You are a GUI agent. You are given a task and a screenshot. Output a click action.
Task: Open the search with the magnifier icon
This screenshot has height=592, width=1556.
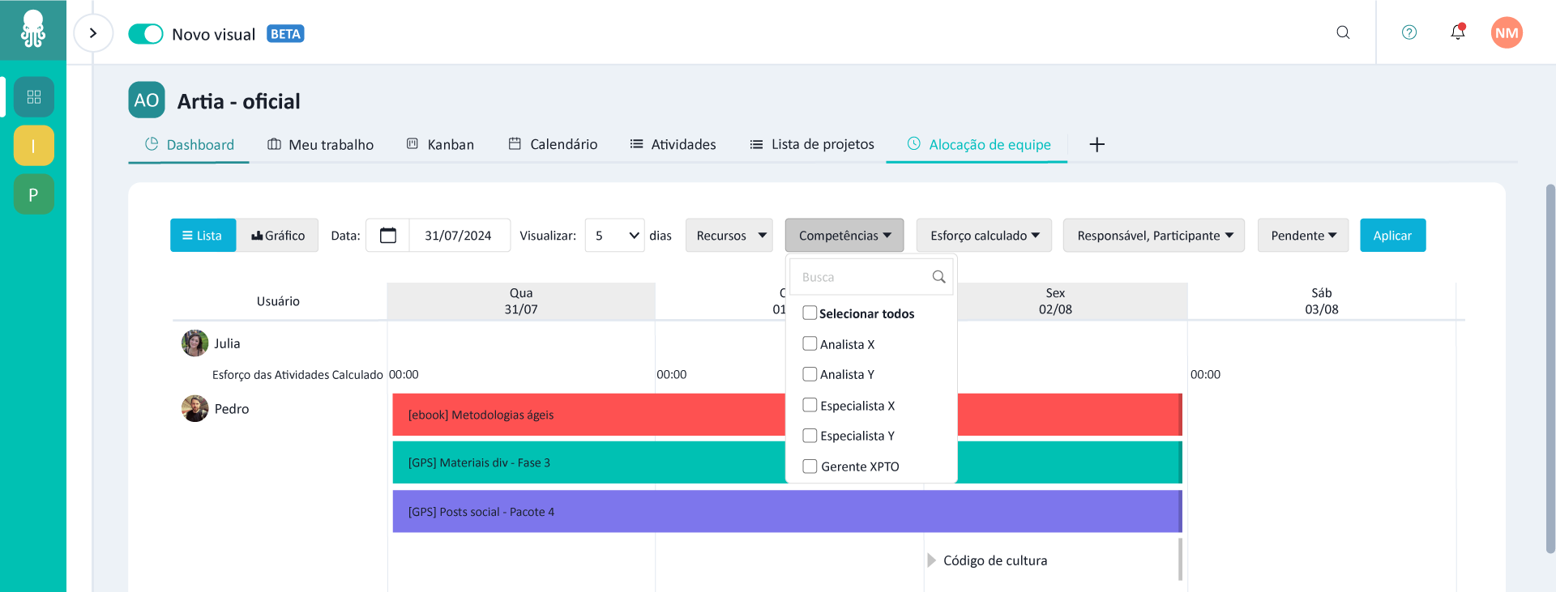pos(1343,32)
